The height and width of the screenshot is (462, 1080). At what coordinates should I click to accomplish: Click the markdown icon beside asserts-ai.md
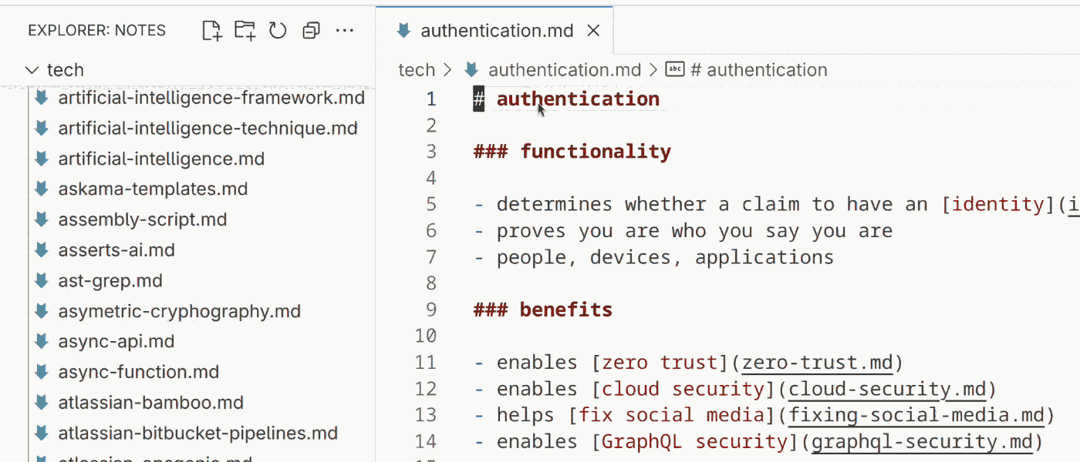42,250
